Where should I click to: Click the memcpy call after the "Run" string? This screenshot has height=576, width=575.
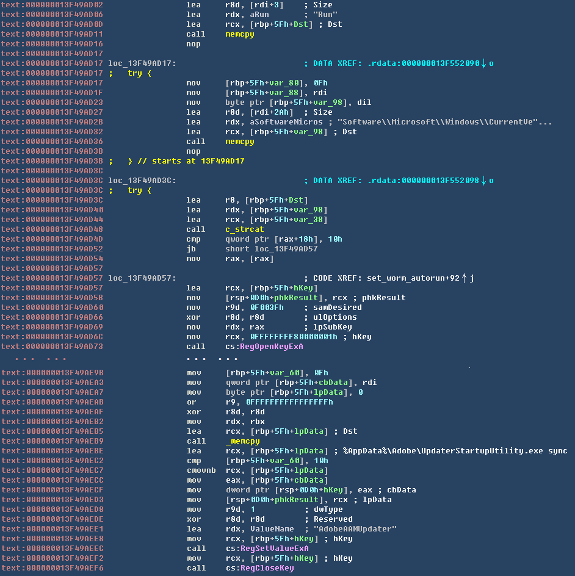point(239,34)
